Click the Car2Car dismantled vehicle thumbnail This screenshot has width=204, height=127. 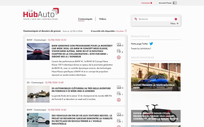[38, 120]
